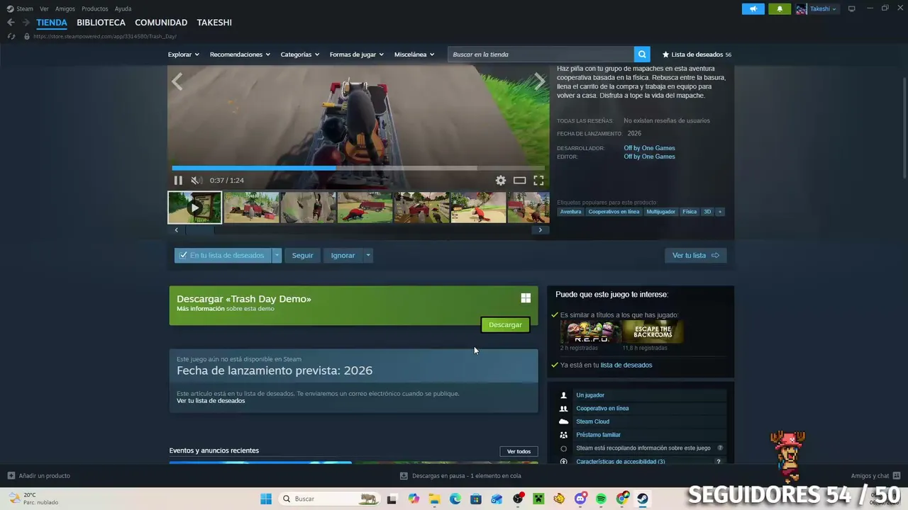Open Spotify from the taskbar
The image size is (908, 510).
pos(602,499)
